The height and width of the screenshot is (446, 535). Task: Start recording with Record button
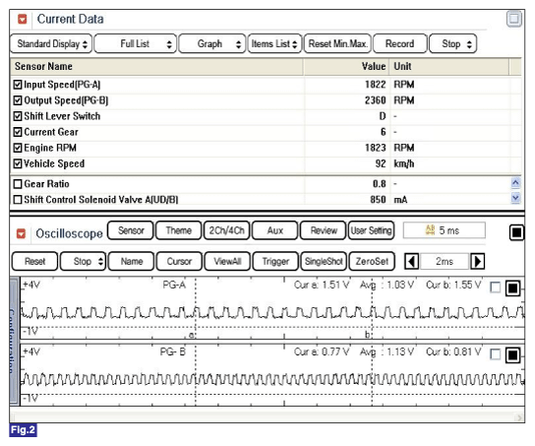coord(400,43)
